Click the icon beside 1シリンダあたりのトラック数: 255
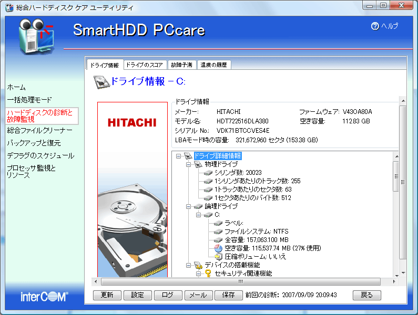This screenshot has width=418, height=315. point(208,181)
